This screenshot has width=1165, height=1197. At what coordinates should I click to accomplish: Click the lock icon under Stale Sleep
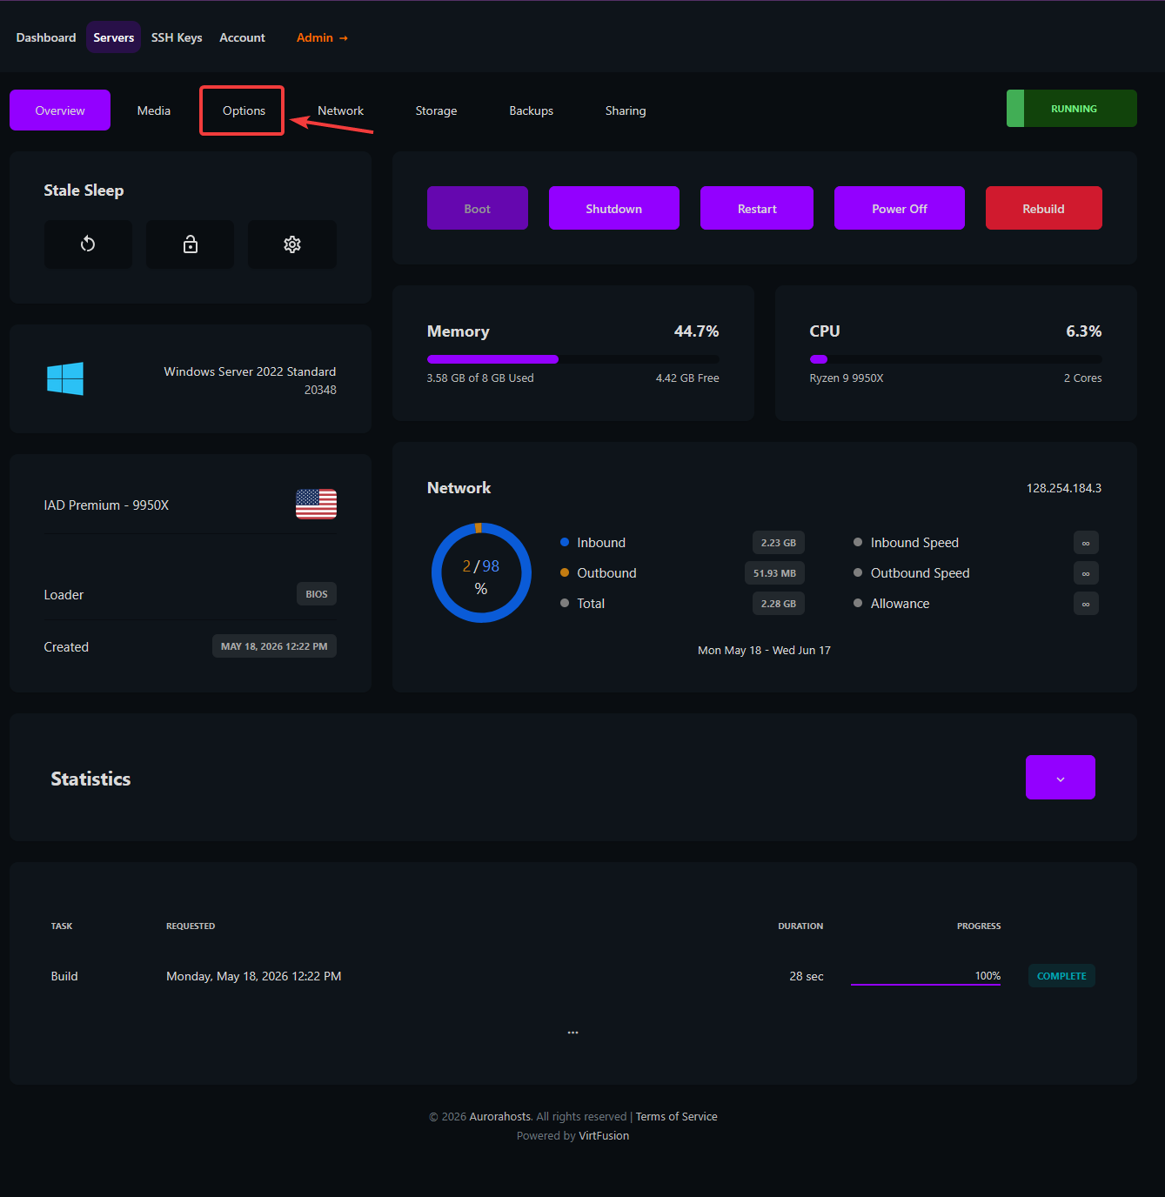pyautogui.click(x=191, y=244)
